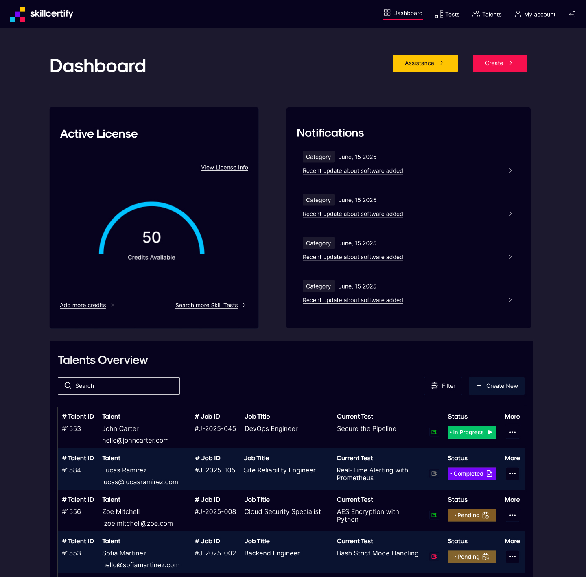
Task: Open the Tests tab in navigation
Action: tap(447, 15)
